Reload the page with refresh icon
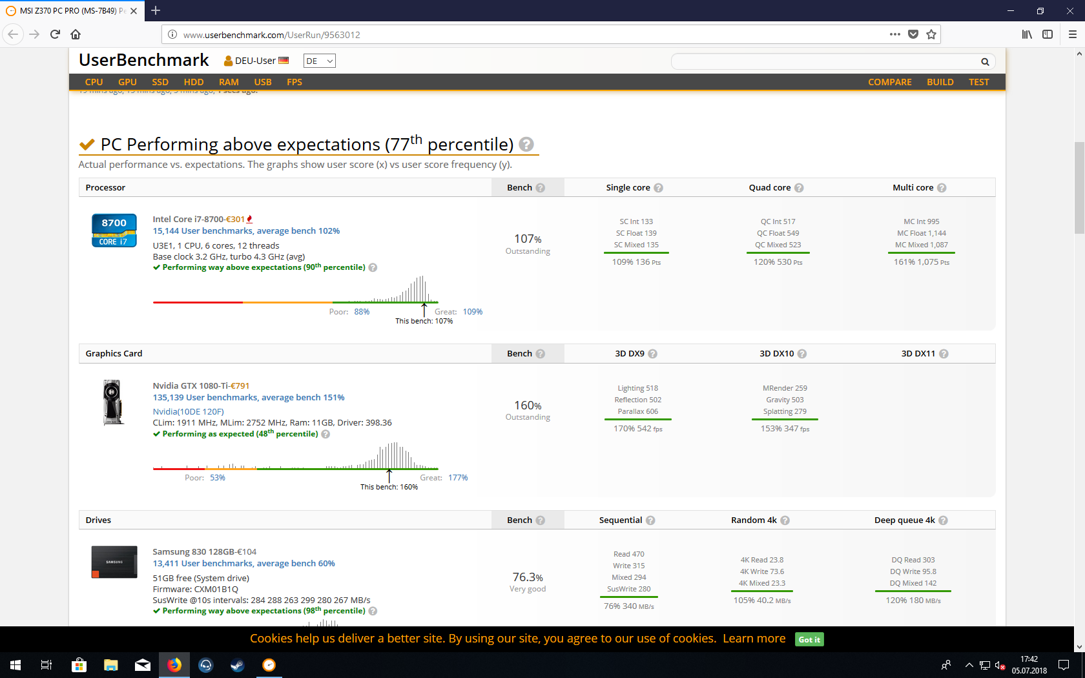This screenshot has height=678, width=1085. point(55,34)
